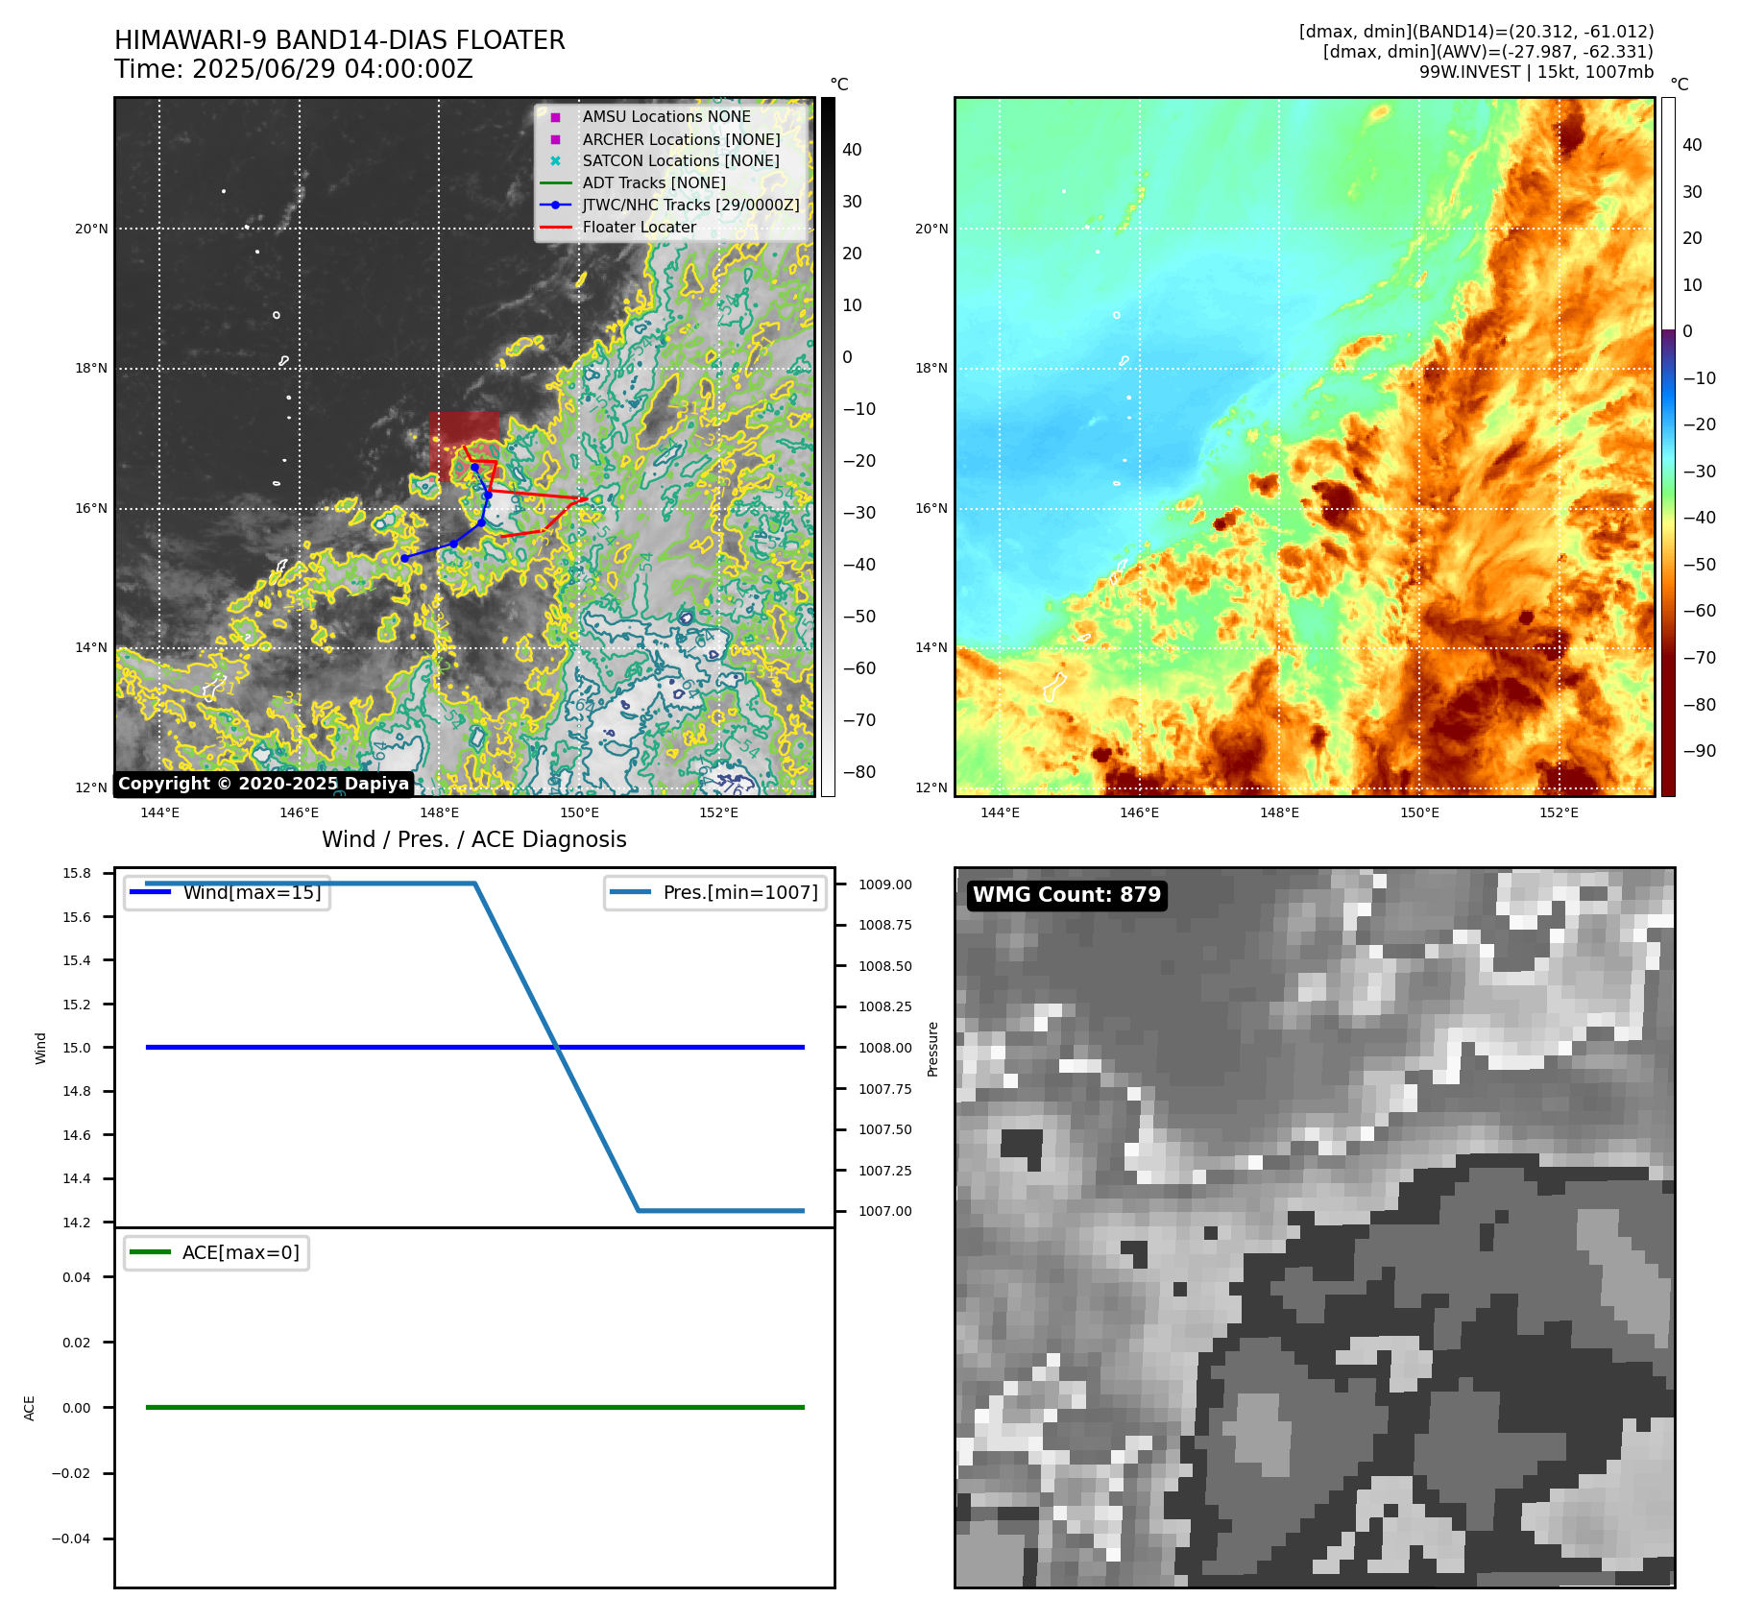This screenshot has height=1623, width=1741.
Task: Click the "15.0" wind axis tick
Action: click(77, 1048)
